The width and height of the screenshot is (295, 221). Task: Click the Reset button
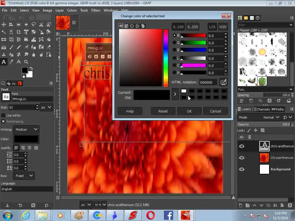[163, 111]
